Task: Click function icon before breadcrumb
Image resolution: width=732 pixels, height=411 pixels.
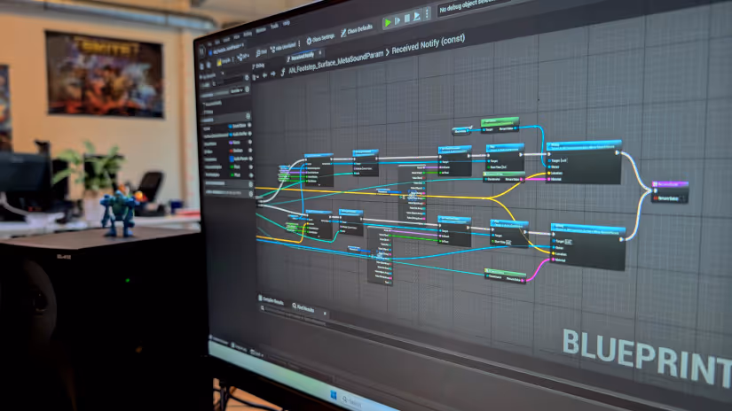Action: (x=283, y=71)
